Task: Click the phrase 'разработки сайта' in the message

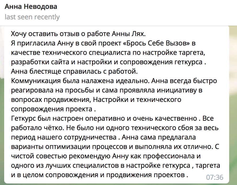Action: [x=40, y=62]
